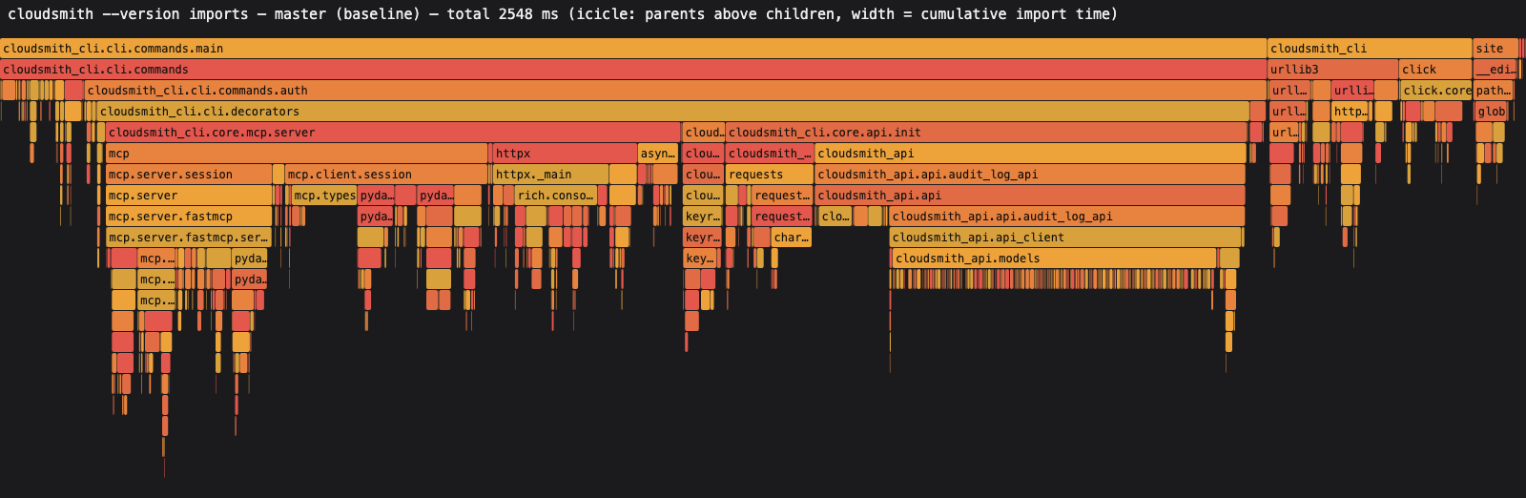
Task: Click the mcp.server.fastmcp frame
Action: (x=189, y=217)
